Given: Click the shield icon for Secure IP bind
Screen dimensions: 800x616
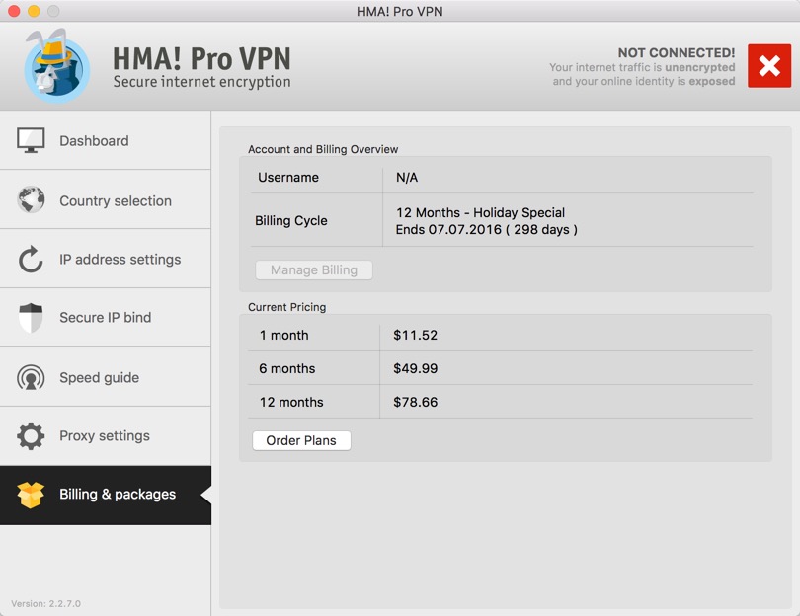Looking at the screenshot, I should [31, 318].
